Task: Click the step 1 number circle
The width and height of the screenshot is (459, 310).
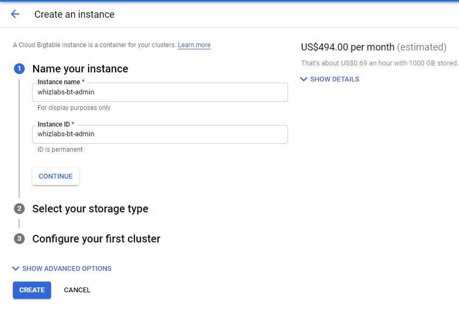Action: tap(19, 69)
